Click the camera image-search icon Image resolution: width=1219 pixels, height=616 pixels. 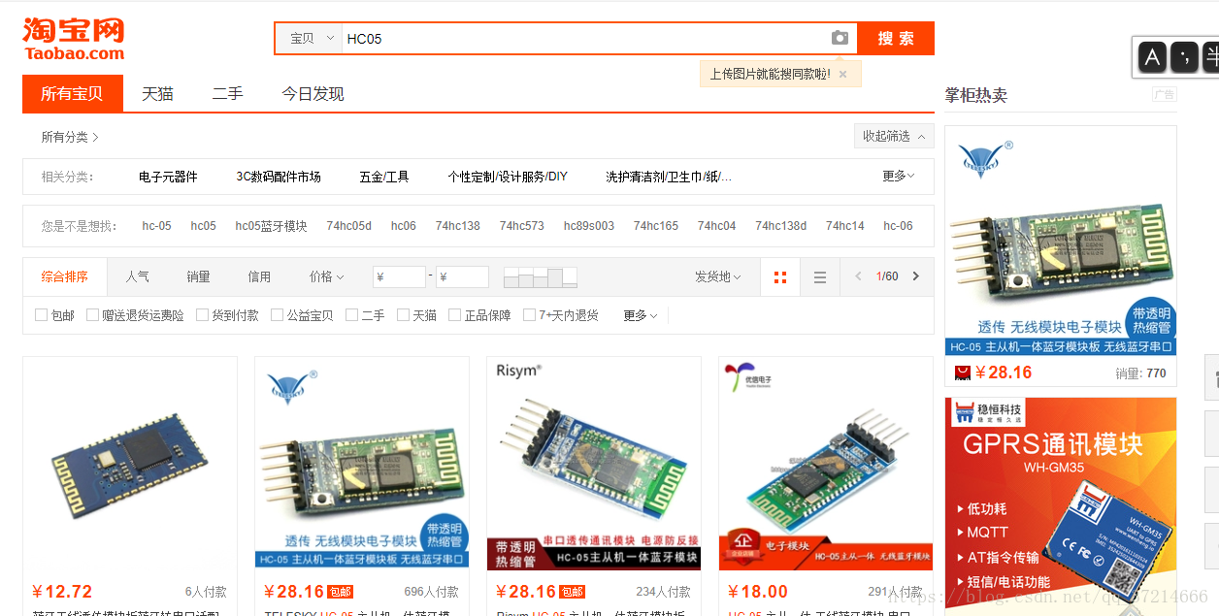tap(840, 38)
